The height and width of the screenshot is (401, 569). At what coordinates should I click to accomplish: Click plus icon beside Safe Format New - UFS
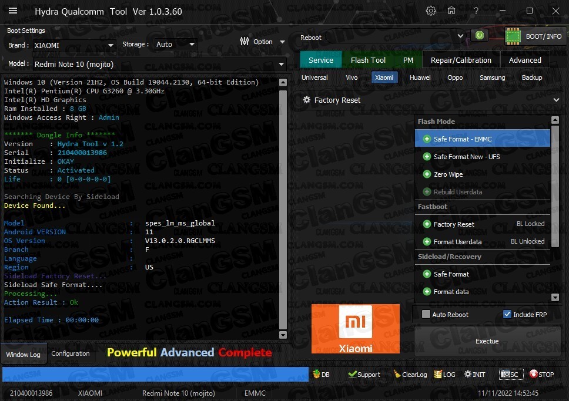(x=427, y=157)
